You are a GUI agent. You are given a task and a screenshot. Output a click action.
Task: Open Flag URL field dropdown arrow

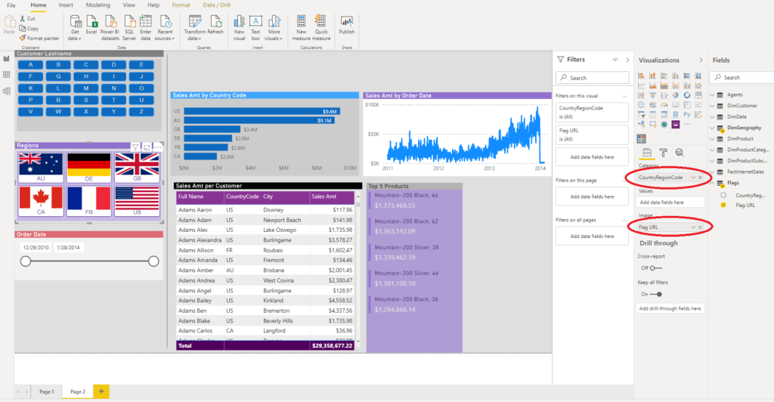(693, 227)
